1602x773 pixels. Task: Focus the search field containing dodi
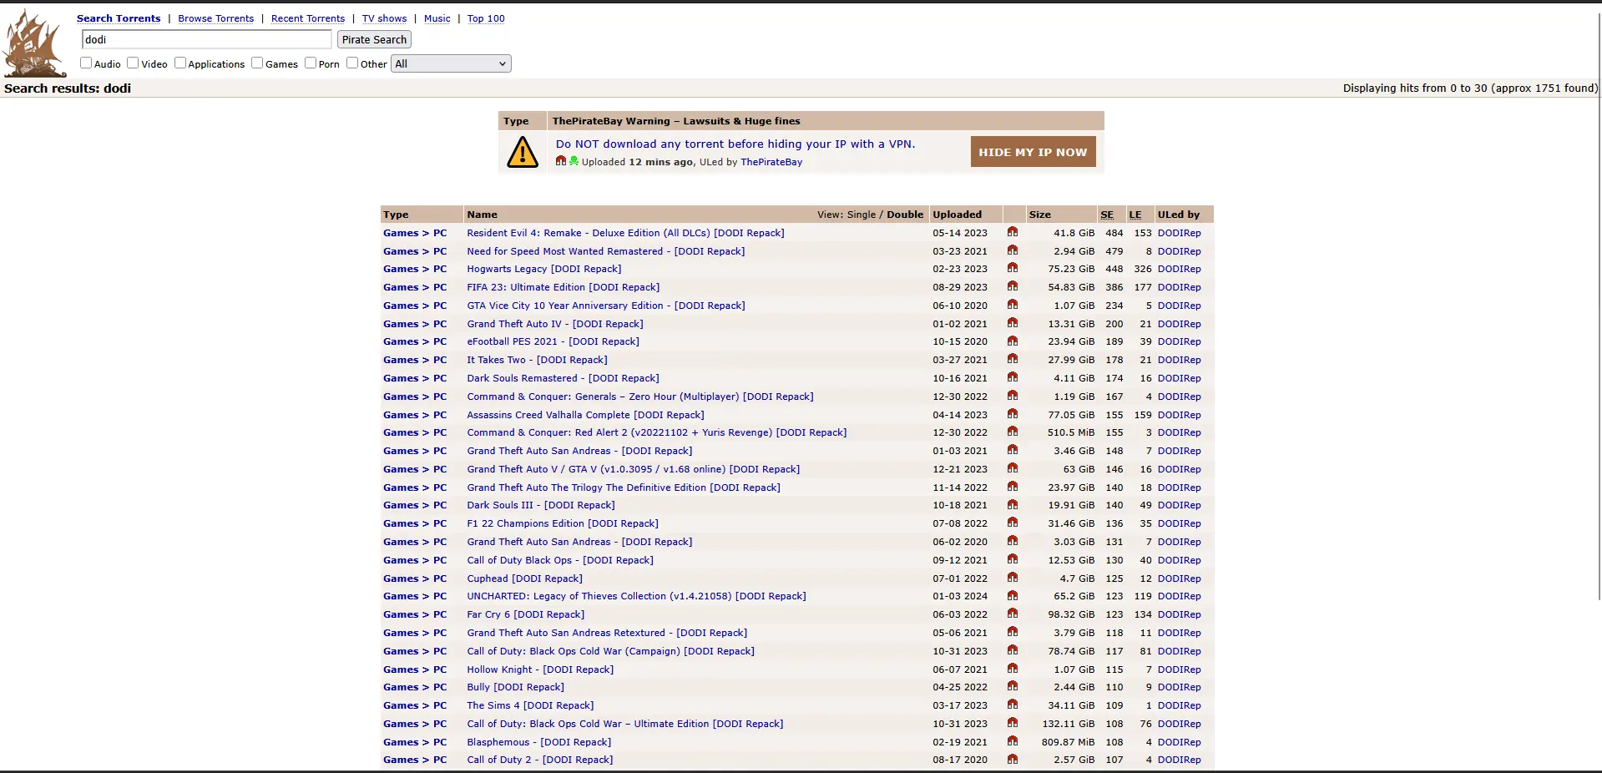click(207, 39)
